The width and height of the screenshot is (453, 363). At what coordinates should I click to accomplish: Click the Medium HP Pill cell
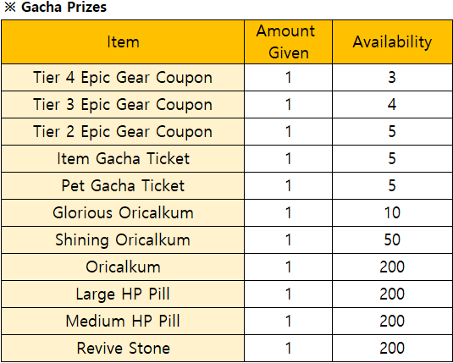tap(123, 322)
